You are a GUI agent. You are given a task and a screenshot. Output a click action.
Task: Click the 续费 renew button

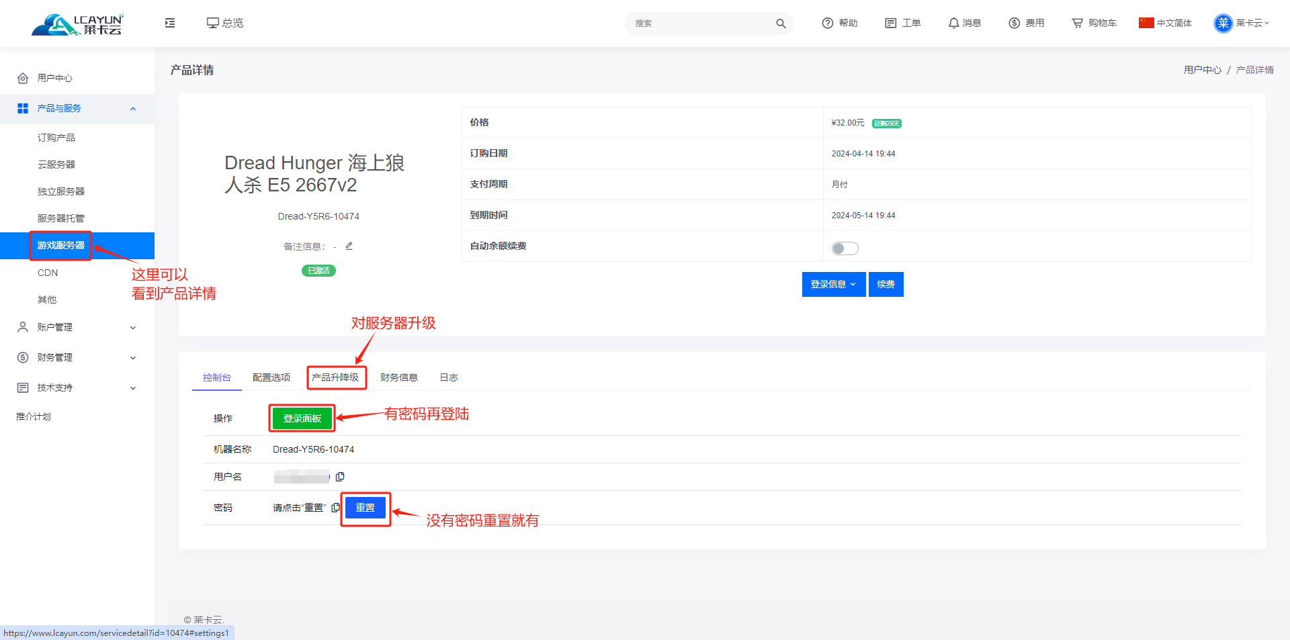tap(886, 284)
